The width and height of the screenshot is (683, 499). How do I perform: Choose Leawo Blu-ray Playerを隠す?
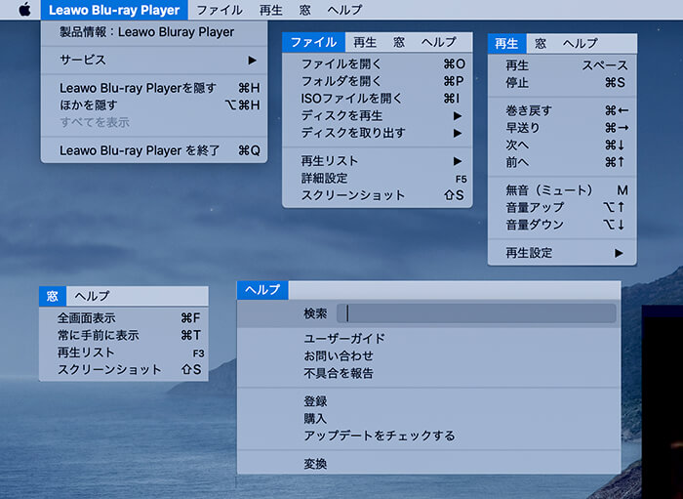coord(154,88)
